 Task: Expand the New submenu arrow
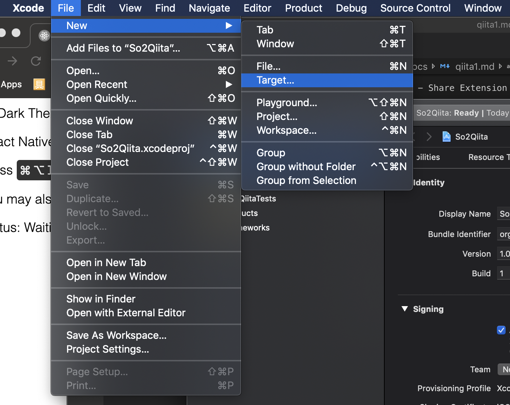pyautogui.click(x=229, y=25)
